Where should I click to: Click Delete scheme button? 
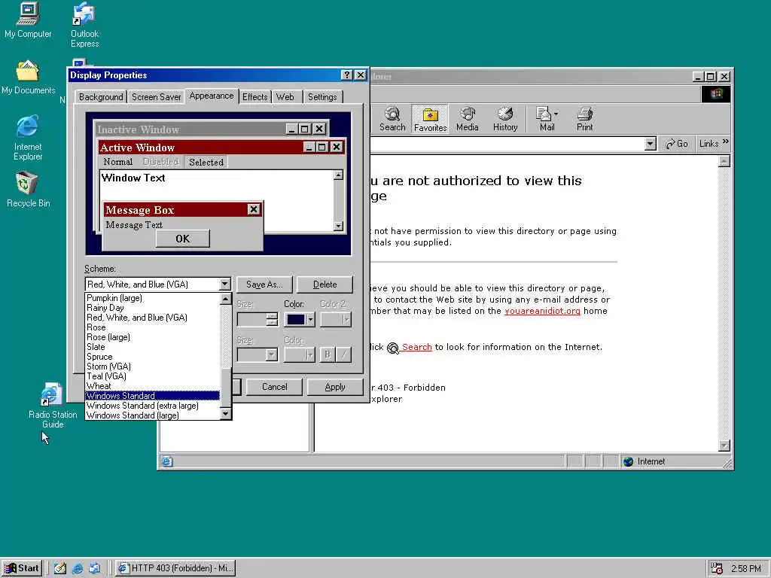tap(325, 284)
